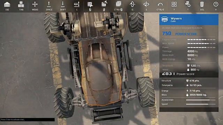Open the help question mark icon labeled H
The height and width of the screenshot is (125, 223).
[216, 4]
